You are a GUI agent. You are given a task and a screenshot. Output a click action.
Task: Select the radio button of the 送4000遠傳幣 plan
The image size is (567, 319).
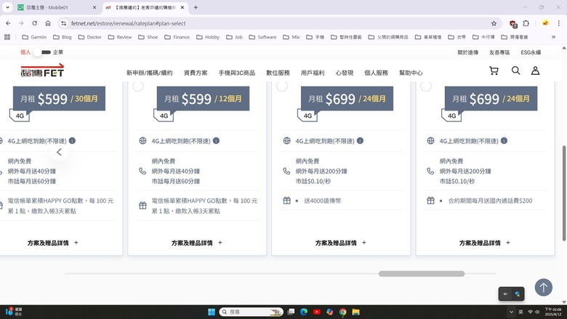tap(282, 86)
